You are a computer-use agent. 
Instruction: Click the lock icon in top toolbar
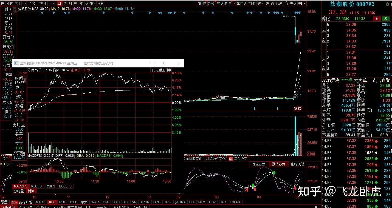286,3
